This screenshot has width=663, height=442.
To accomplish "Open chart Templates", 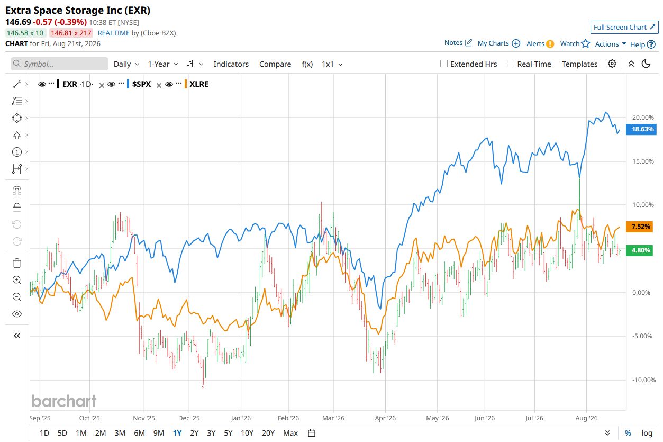I will [x=579, y=64].
